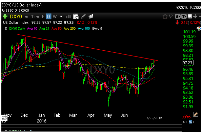Add symbol to favorites with star icon

[x=165, y=16]
